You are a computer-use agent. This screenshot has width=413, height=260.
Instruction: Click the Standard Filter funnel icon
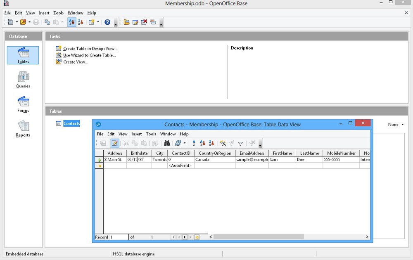(x=240, y=144)
